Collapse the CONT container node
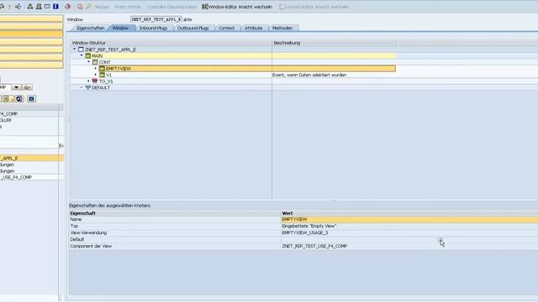 [x=88, y=62]
